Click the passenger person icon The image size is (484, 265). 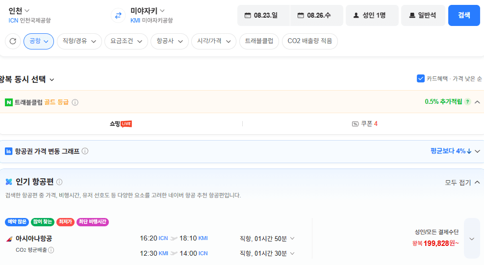356,15
